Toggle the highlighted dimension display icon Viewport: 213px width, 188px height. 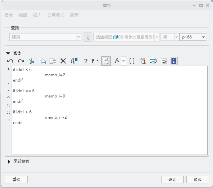click(x=106, y=61)
